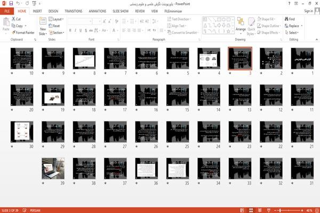Open Ribbon Display Options
320x213 pixels.
coord(296,4)
